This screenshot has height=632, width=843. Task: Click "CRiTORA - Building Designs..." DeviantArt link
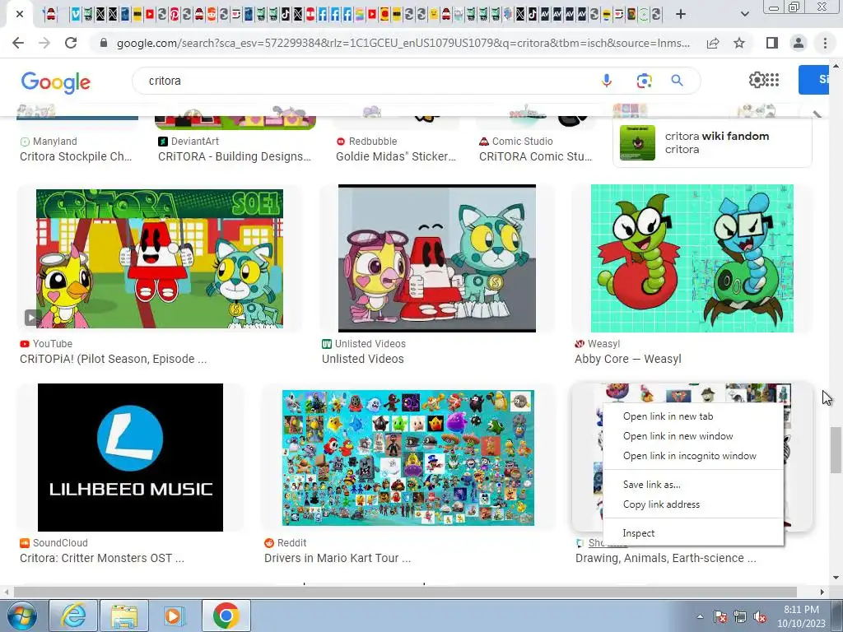pos(235,156)
